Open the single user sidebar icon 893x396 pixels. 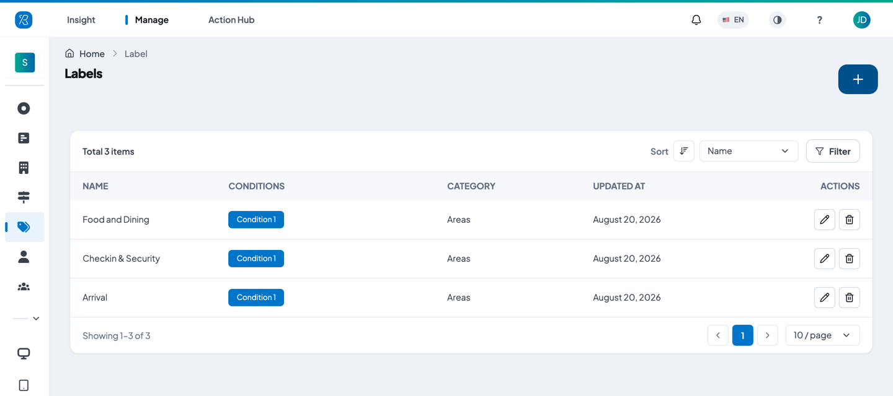click(24, 257)
